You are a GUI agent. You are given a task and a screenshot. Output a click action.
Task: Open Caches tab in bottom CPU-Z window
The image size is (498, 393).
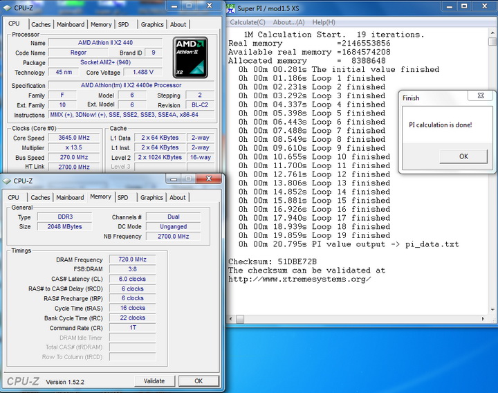click(x=40, y=198)
